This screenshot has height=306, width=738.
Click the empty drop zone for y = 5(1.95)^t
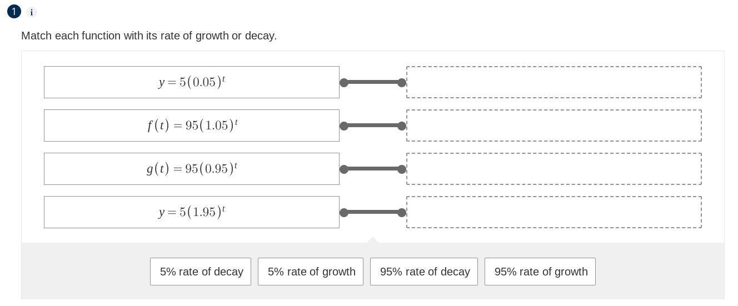point(553,212)
